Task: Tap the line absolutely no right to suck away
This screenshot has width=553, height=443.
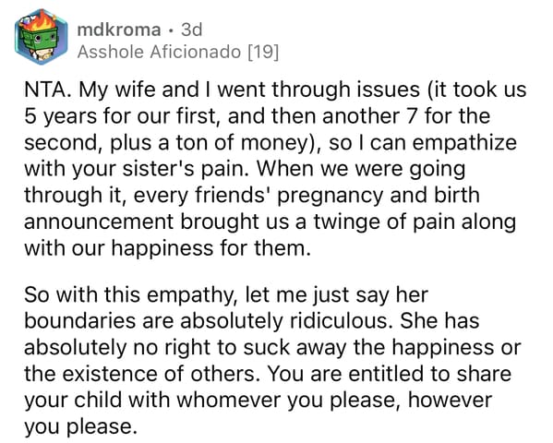Action: click(x=272, y=348)
